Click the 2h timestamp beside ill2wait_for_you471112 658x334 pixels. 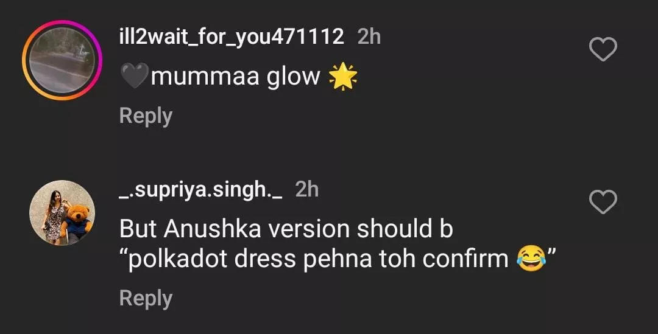[x=369, y=37]
